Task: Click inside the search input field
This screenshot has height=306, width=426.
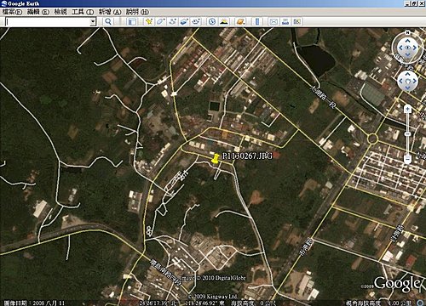Action: click(x=48, y=21)
